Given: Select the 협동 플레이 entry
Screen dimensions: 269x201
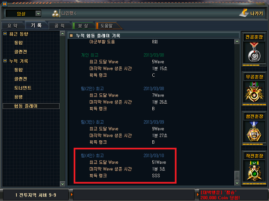Looking at the screenshot, I should pos(31,106).
